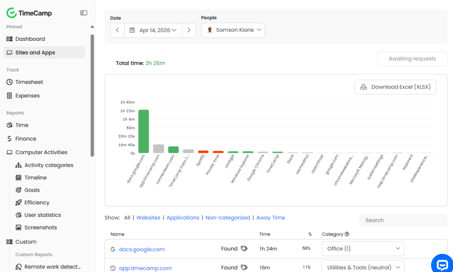
Task: Click the Goals target icon
Action: point(19,190)
